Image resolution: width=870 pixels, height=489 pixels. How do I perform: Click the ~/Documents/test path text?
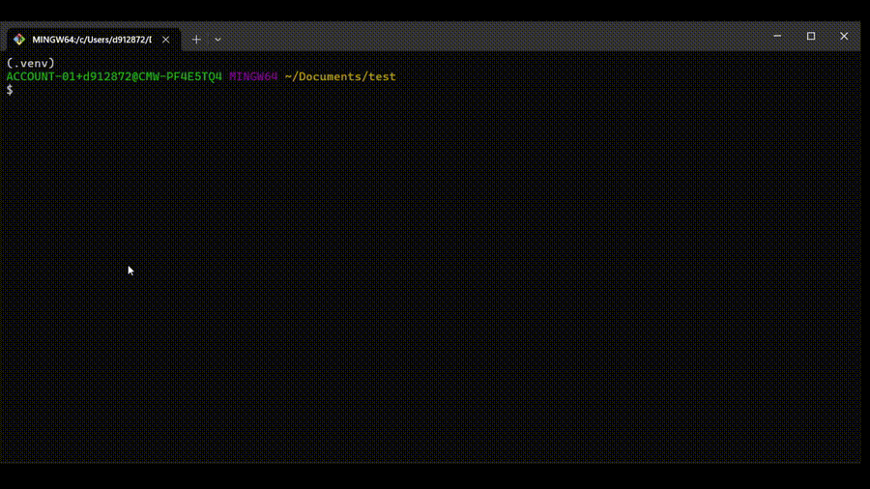pos(340,76)
